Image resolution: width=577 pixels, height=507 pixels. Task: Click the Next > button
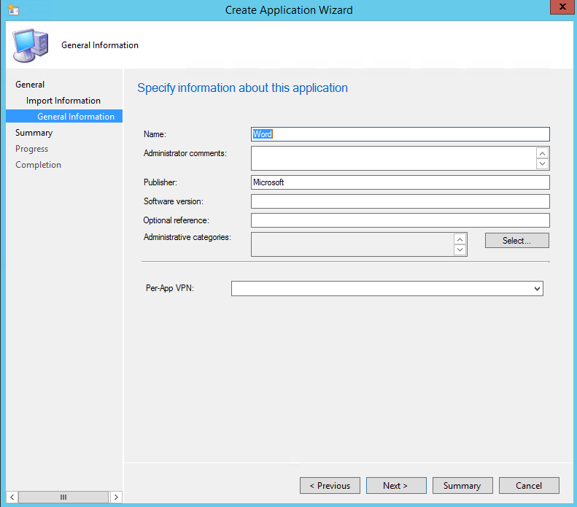pos(396,486)
